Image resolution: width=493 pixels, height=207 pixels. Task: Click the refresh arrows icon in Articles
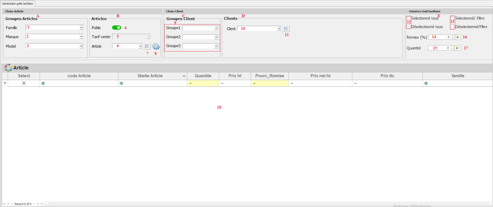(156, 46)
